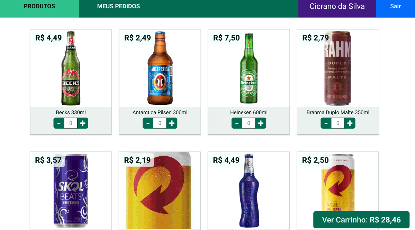This screenshot has height=230, width=415.
Task: Click the Sair button to log out
Action: (x=395, y=6)
